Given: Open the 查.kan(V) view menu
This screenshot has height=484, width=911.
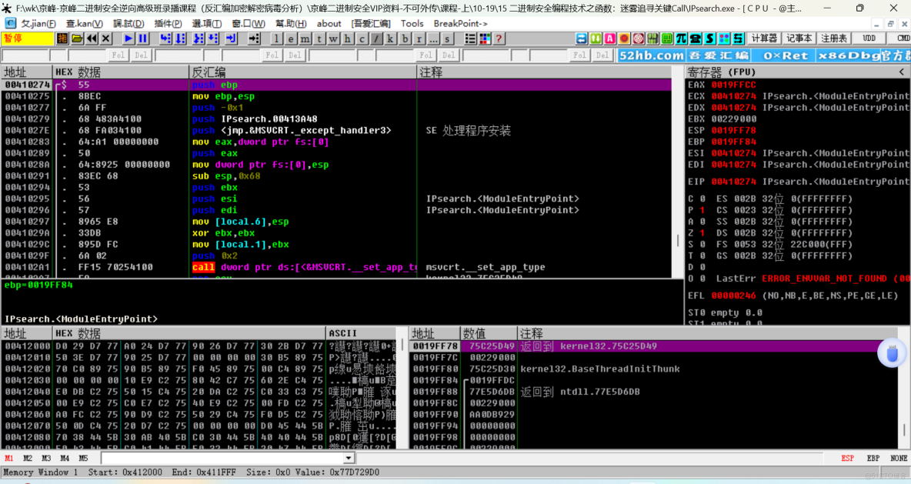Looking at the screenshot, I should pyautogui.click(x=84, y=24).
